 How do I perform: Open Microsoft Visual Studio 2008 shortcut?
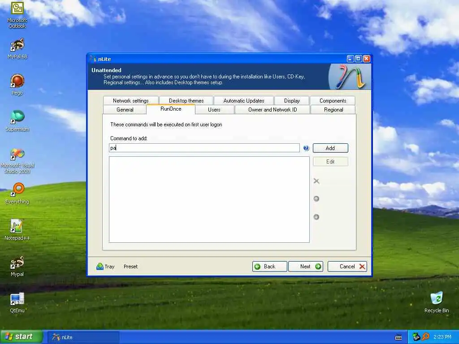click(x=17, y=161)
